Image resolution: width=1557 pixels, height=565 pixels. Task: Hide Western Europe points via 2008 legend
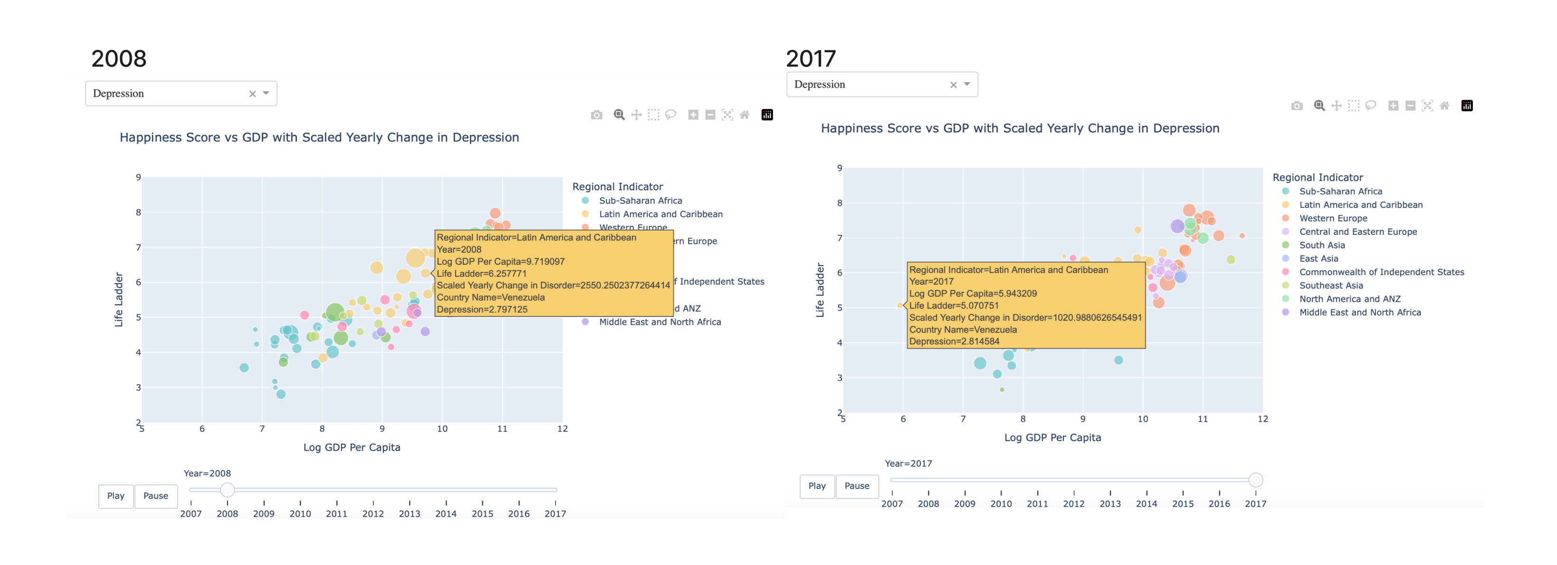coord(630,228)
